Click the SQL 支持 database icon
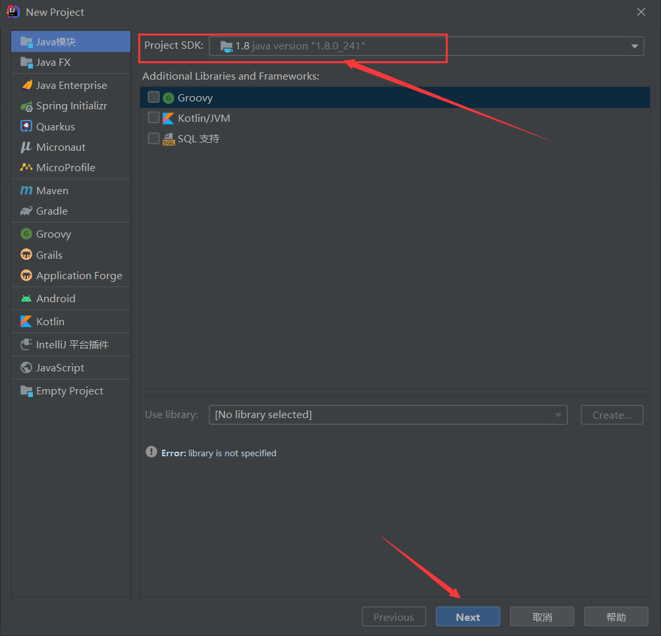This screenshot has width=661, height=636. (169, 139)
